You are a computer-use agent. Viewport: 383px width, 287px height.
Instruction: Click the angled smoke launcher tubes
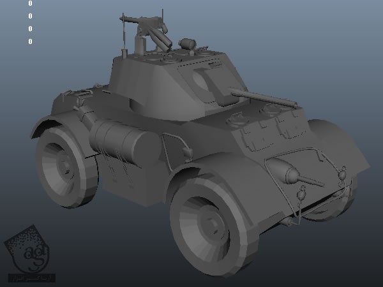tap(160, 40)
